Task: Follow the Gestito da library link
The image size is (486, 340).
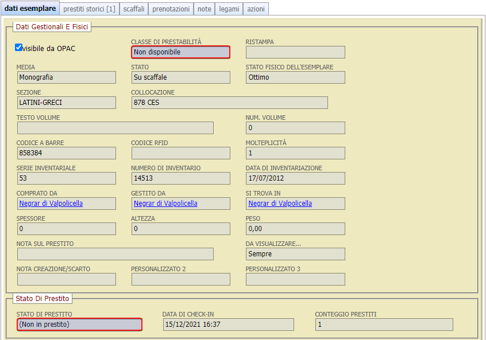Action: pyautogui.click(x=165, y=204)
